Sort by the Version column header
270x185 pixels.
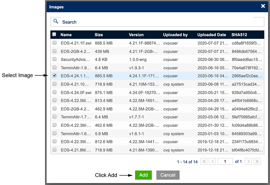[x=136, y=35]
